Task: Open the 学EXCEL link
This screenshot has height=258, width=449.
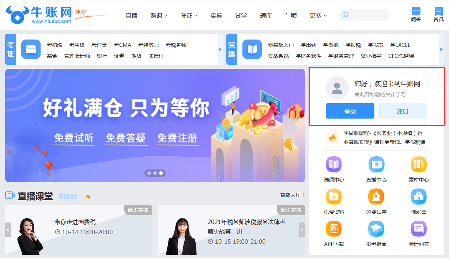Action: pyautogui.click(x=400, y=45)
